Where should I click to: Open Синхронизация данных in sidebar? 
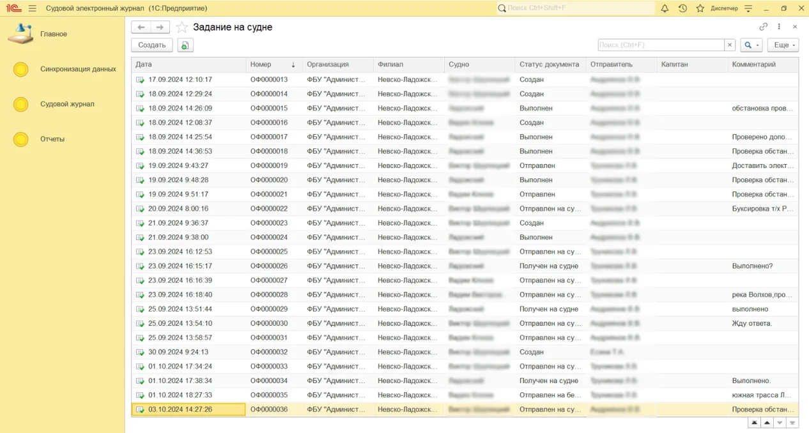point(78,69)
